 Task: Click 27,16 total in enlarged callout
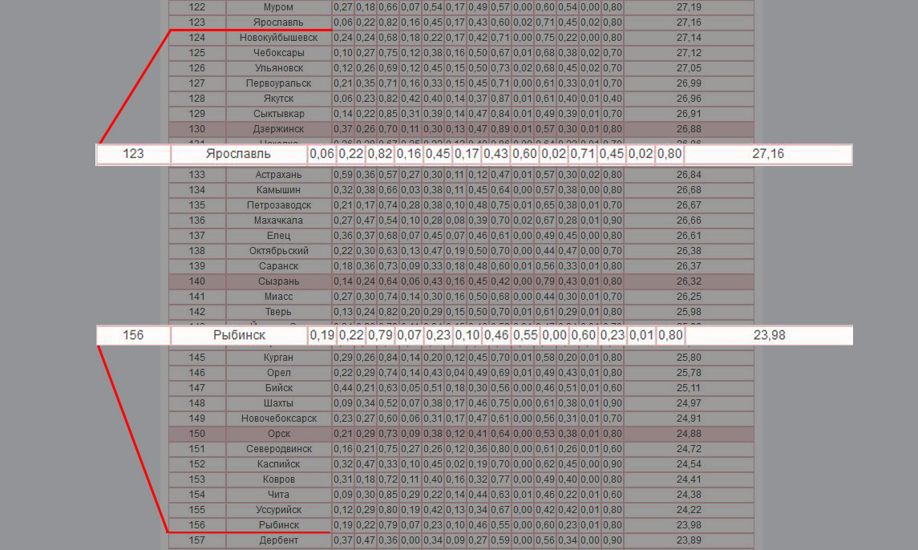(767, 154)
